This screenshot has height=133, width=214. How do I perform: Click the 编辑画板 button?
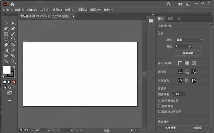188,53
